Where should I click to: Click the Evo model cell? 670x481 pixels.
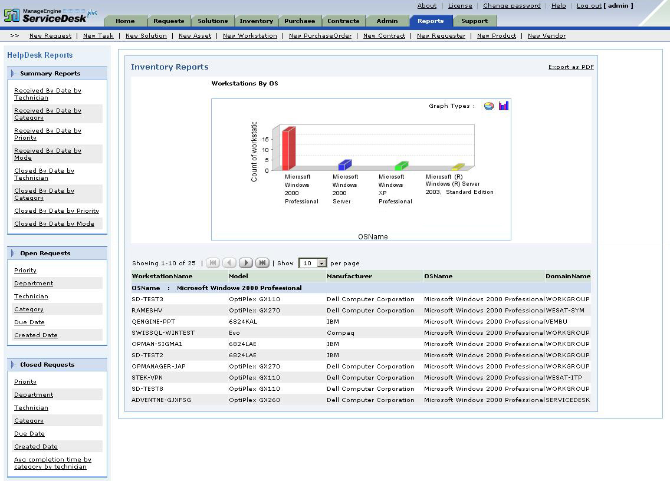[x=234, y=333]
